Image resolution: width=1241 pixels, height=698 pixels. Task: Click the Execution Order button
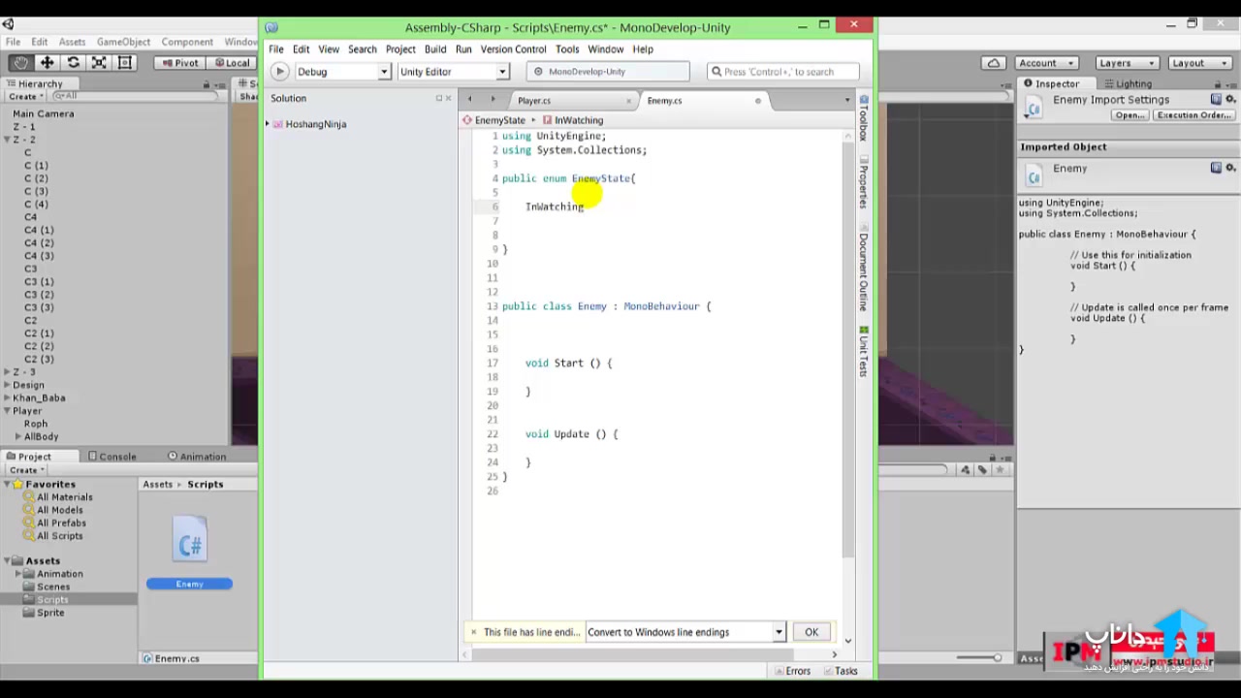point(1193,115)
